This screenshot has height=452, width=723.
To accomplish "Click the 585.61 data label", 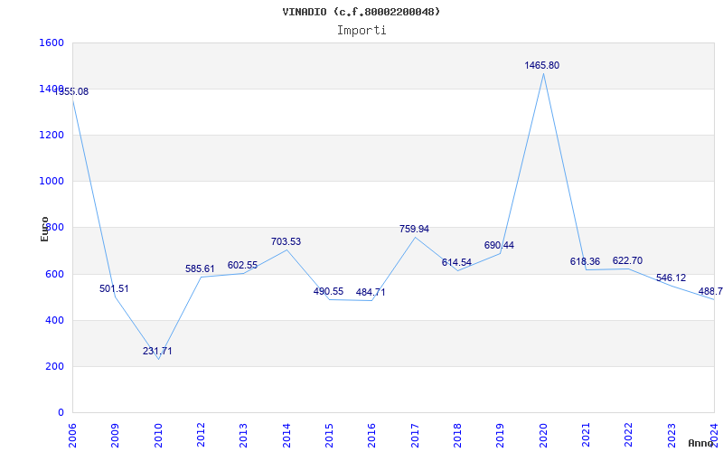I will tap(200, 268).
